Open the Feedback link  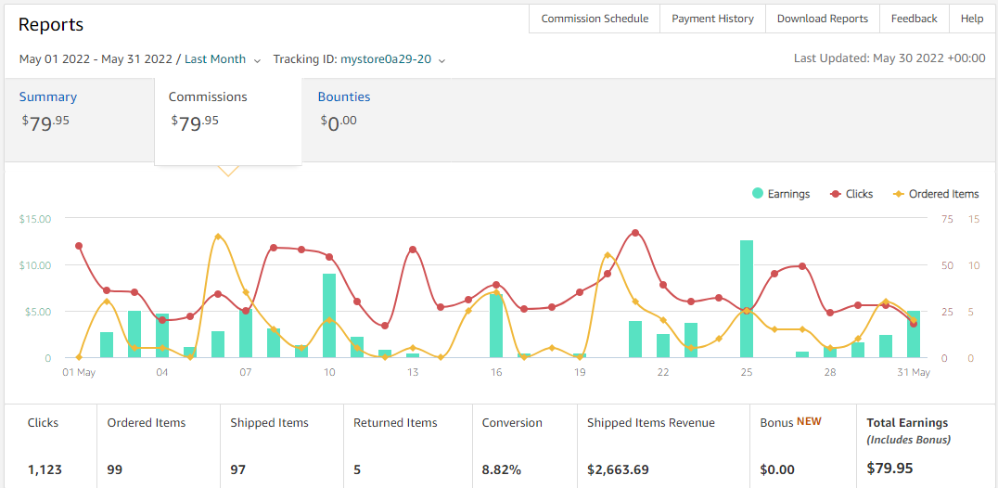point(914,19)
